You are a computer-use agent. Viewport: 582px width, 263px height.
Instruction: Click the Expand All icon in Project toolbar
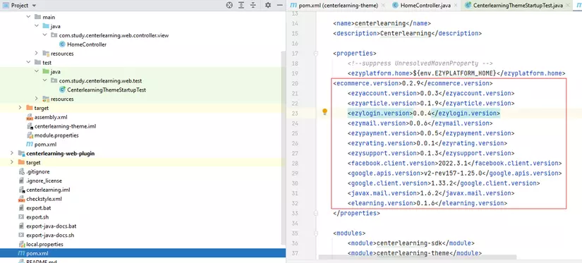tap(241, 5)
